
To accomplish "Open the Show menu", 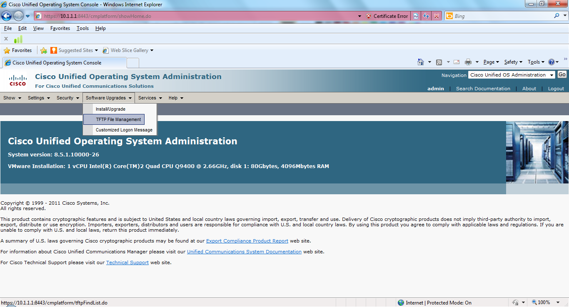I will (x=12, y=98).
